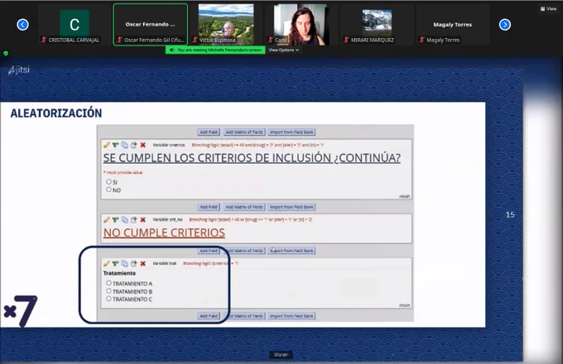
Task: Select MIRARI MARQUEZ participant thumbnail
Action: [377, 24]
